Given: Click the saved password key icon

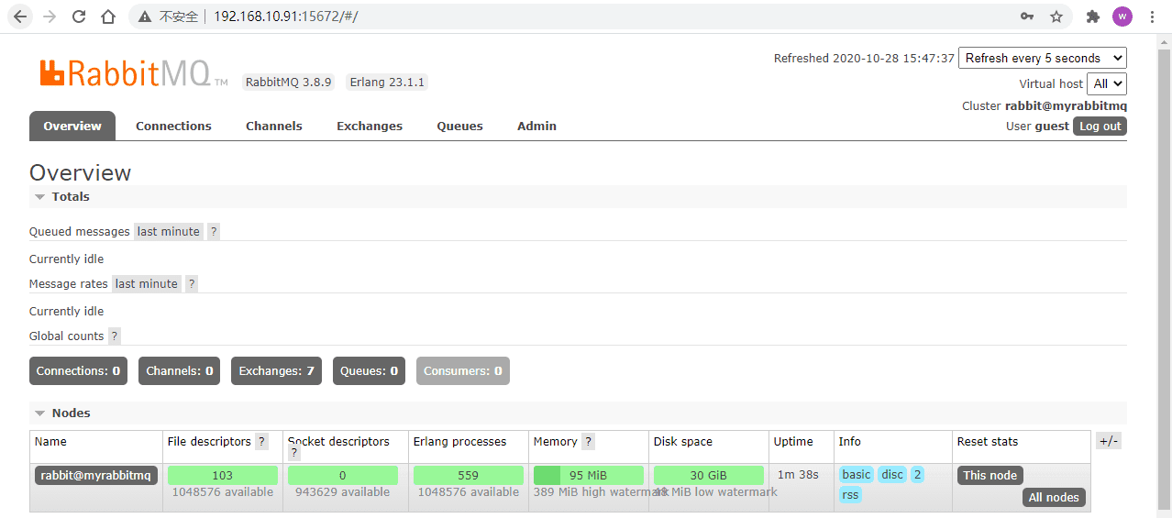Looking at the screenshot, I should (1027, 17).
